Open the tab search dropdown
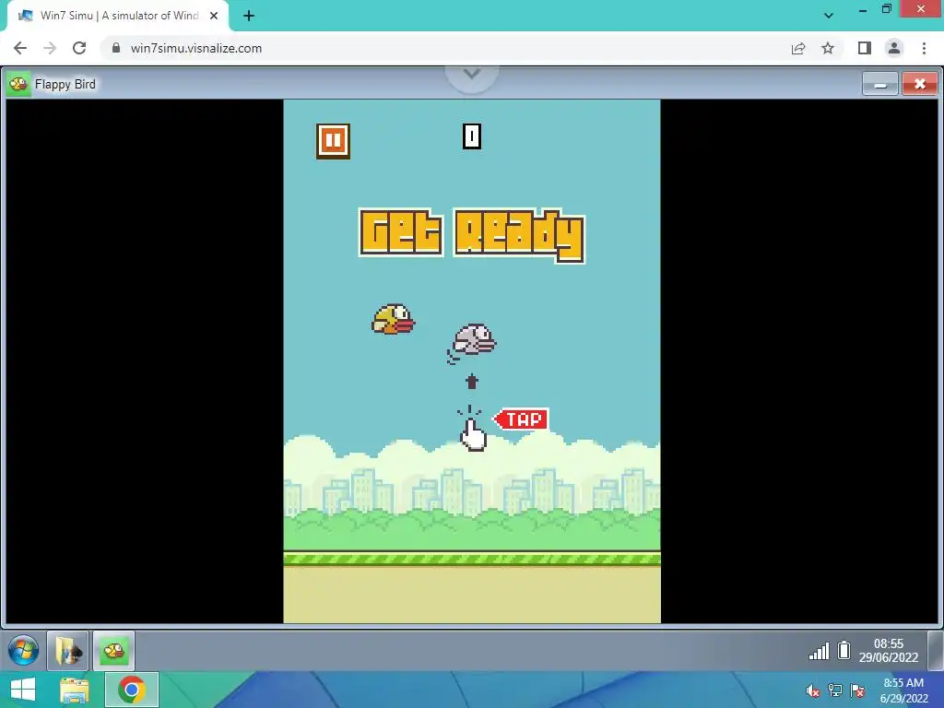The height and width of the screenshot is (708, 944). 829,16
